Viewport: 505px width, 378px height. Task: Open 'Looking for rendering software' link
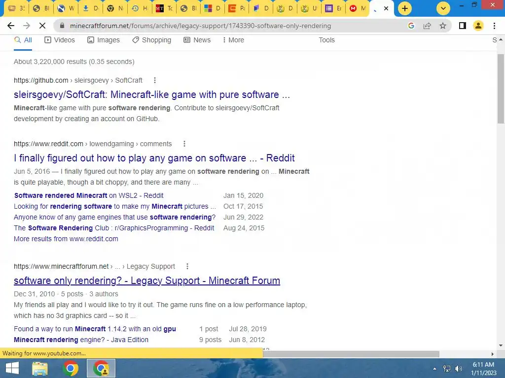tap(115, 206)
